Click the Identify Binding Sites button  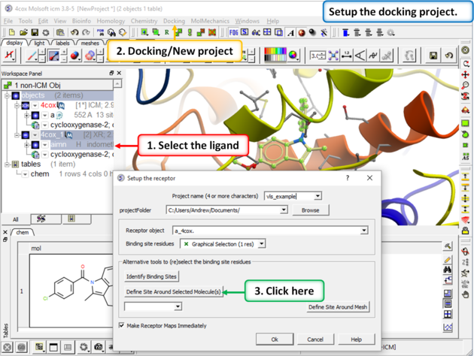tap(151, 276)
